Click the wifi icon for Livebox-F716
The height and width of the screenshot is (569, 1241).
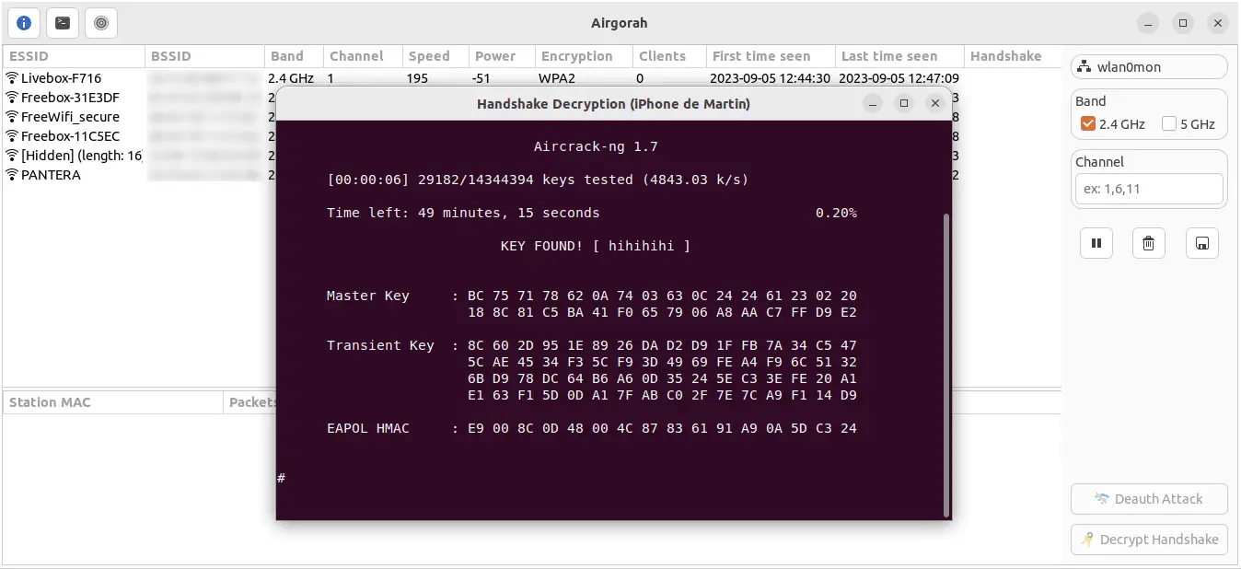point(13,78)
